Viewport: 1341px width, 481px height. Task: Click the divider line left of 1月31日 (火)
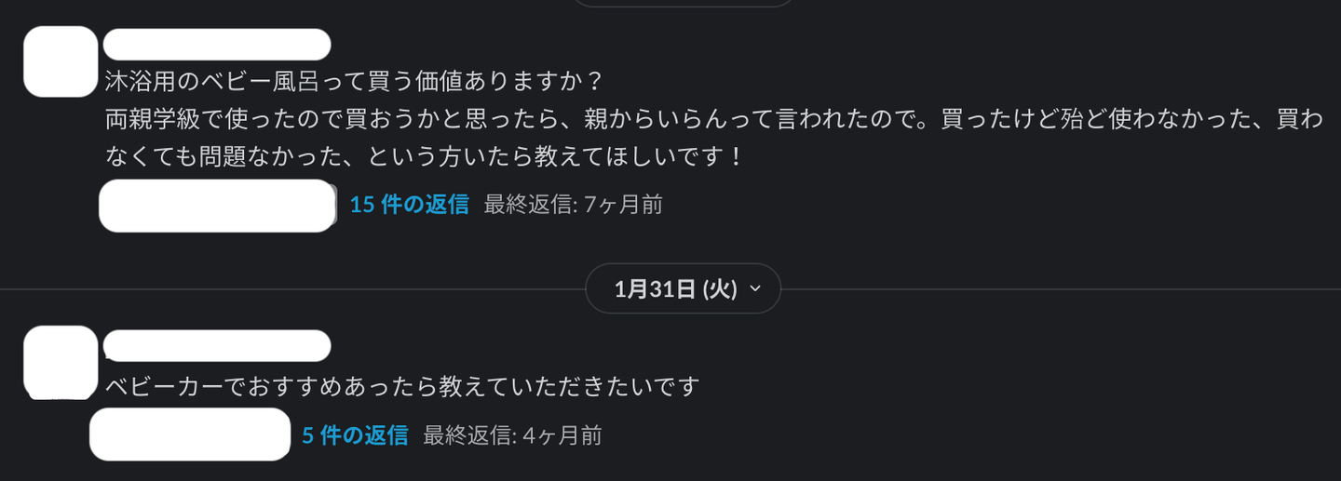pos(292,289)
